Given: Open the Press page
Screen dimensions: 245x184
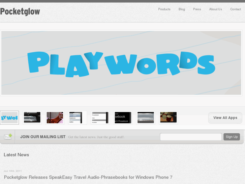Looking at the screenshot, I should 197,9.
